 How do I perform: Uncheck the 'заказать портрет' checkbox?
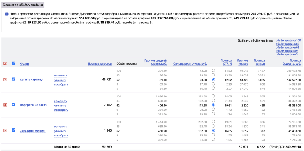[13, 130]
